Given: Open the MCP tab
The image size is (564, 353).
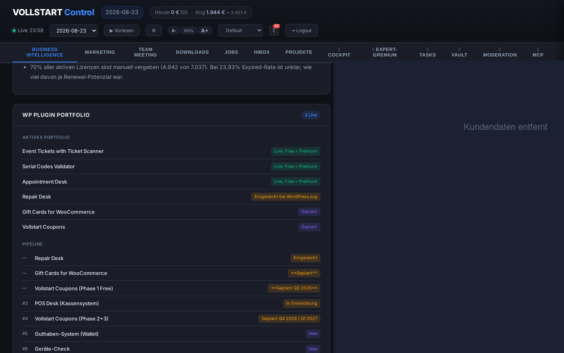Looking at the screenshot, I should pyautogui.click(x=538, y=52).
